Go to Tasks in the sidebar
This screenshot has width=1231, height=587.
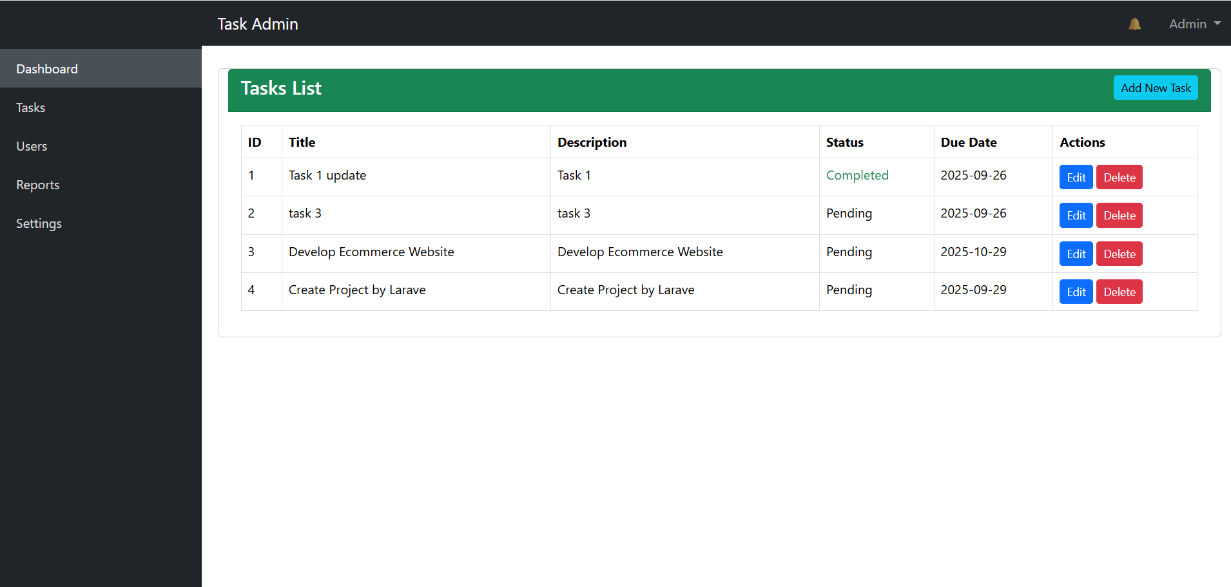31,107
